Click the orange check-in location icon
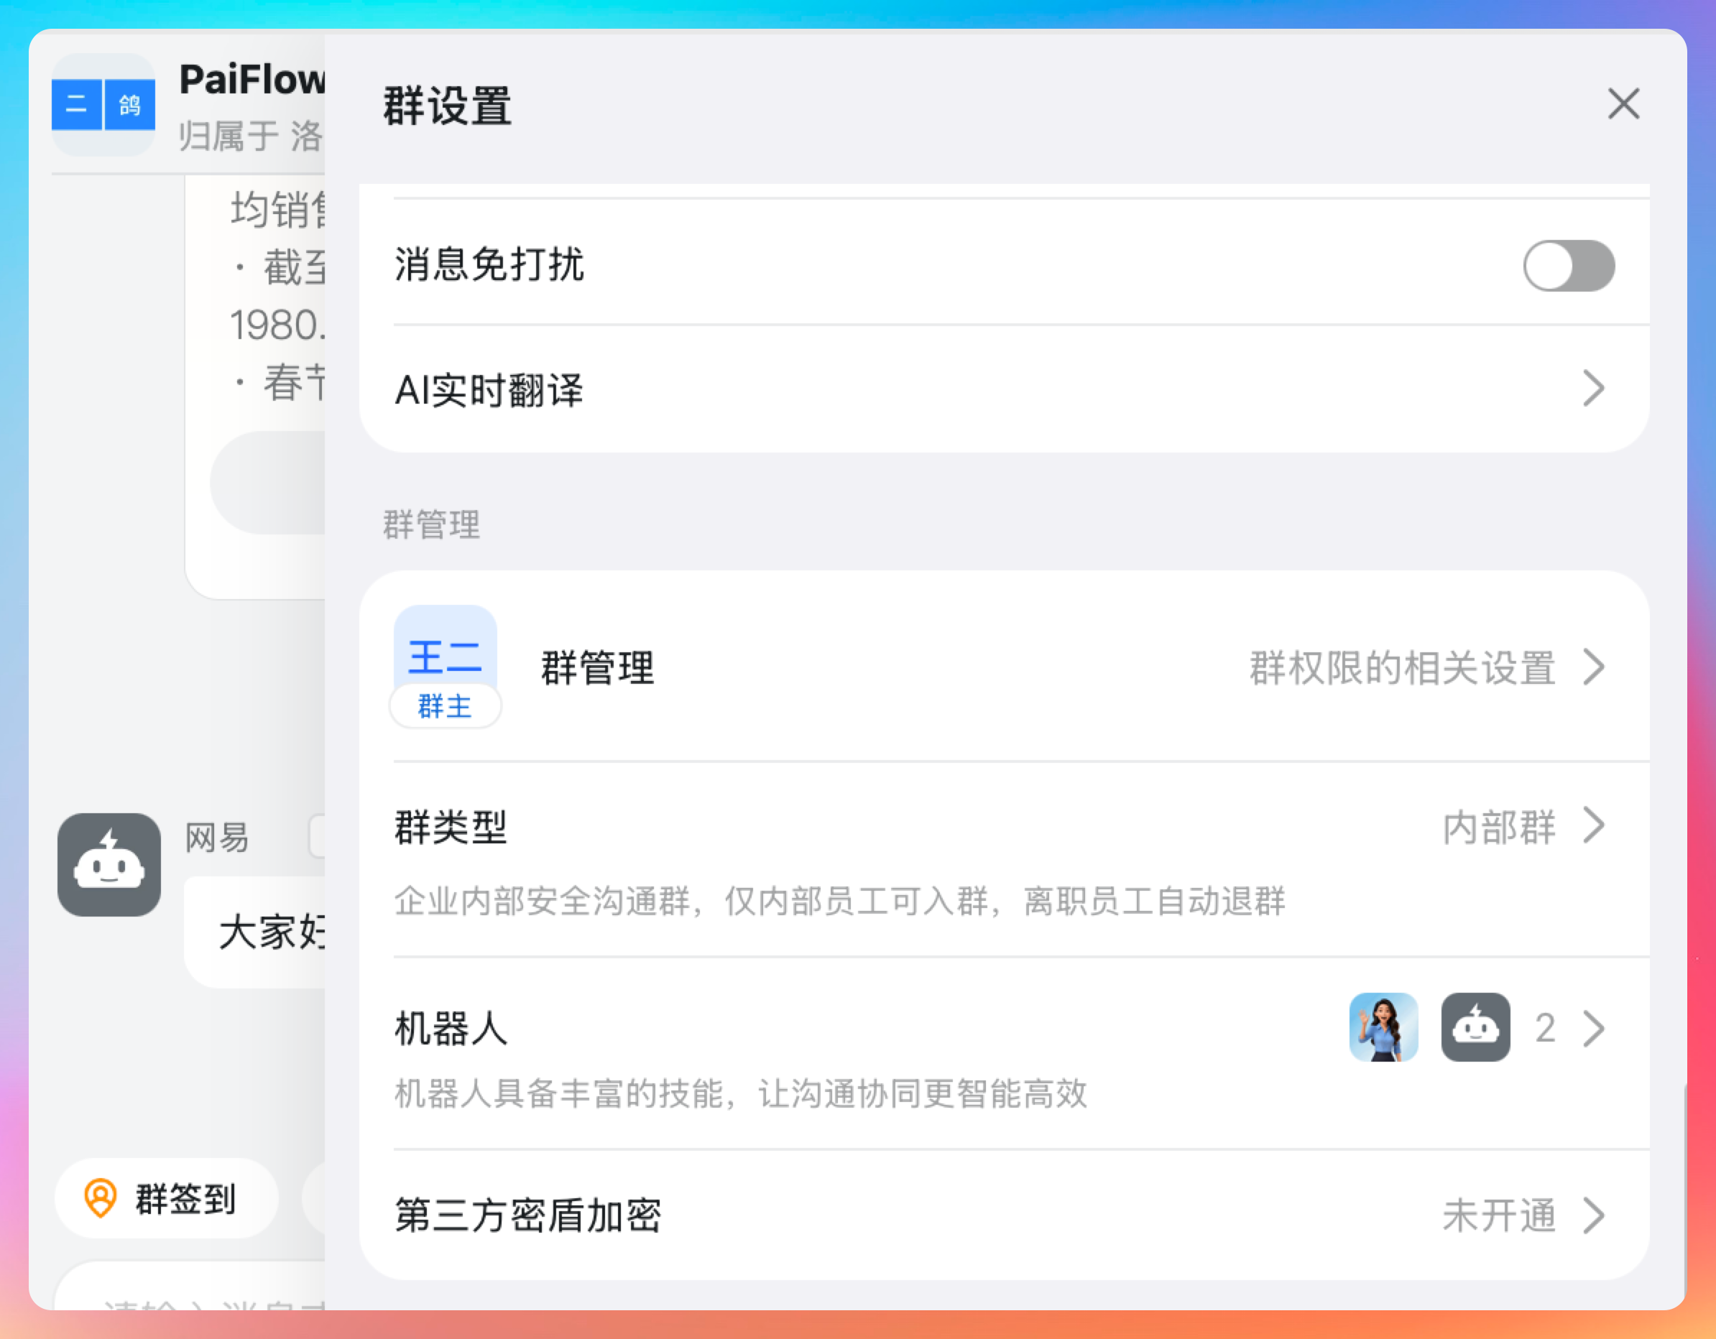The width and height of the screenshot is (1716, 1339). (x=101, y=1197)
